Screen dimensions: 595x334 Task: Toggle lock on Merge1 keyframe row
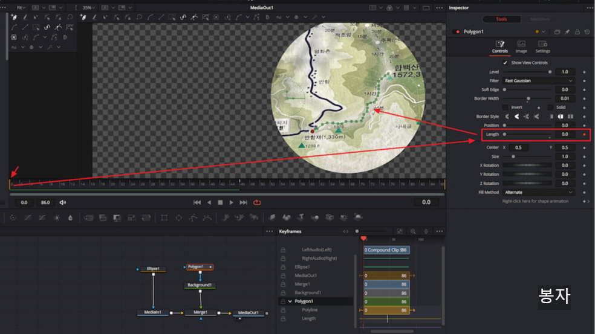[x=283, y=284]
